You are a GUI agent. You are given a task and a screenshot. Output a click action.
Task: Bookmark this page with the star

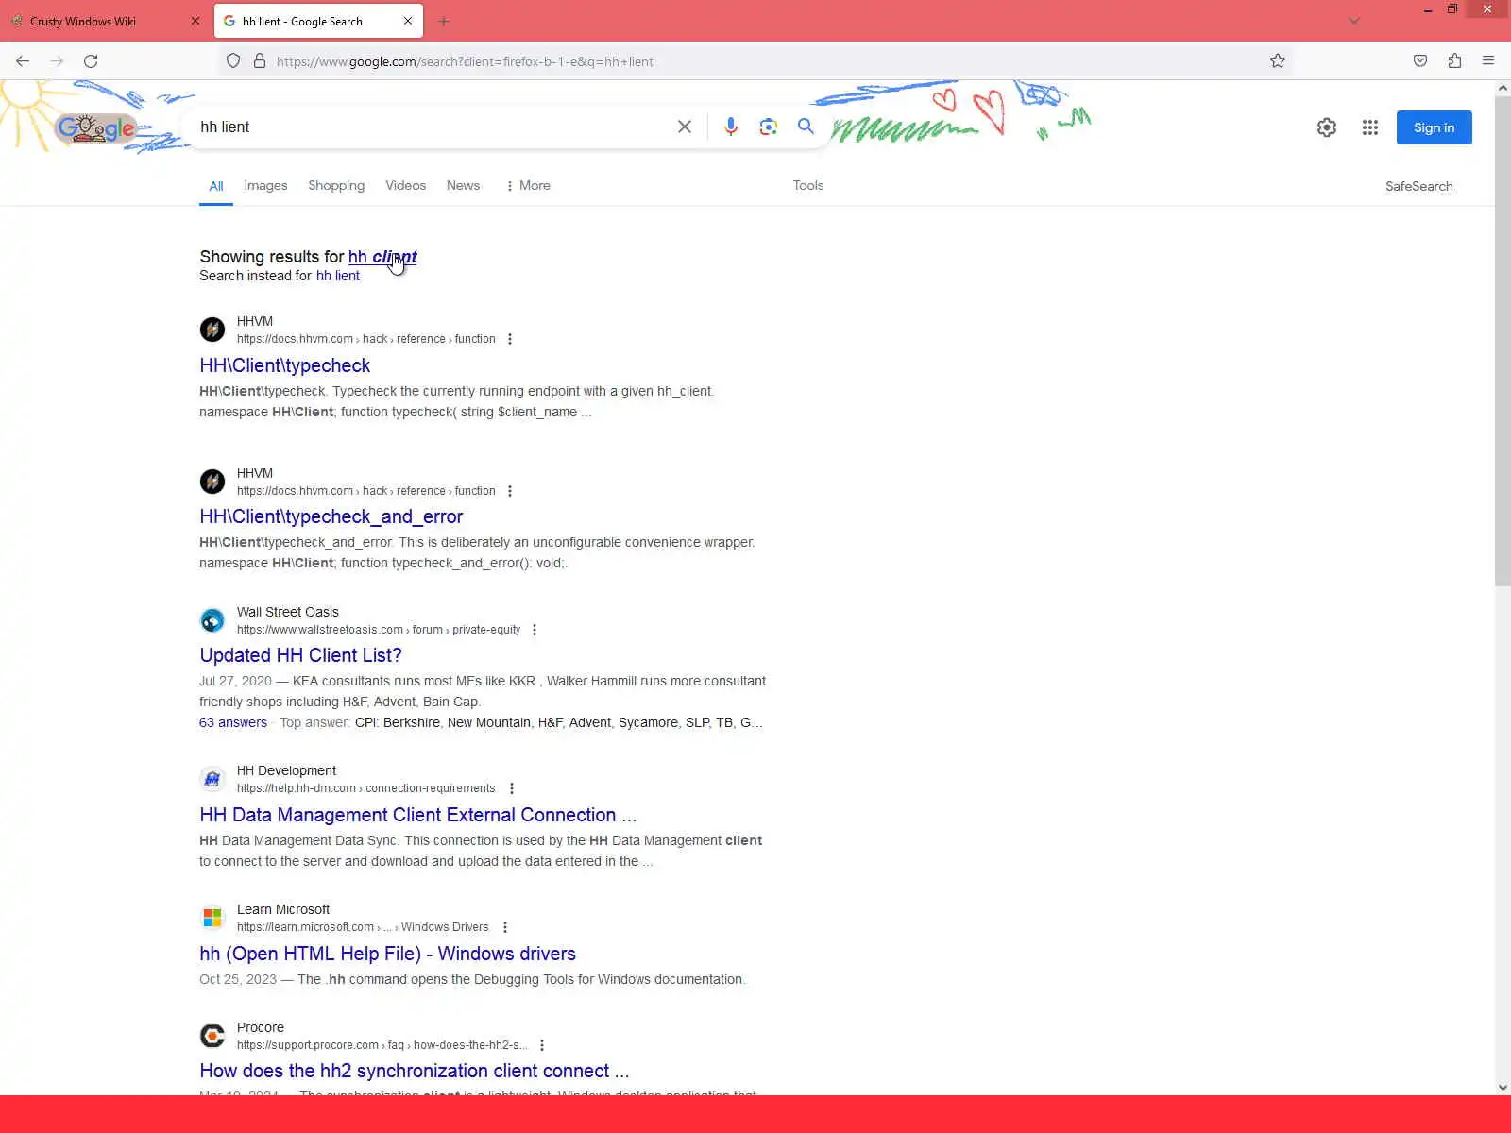tap(1278, 61)
